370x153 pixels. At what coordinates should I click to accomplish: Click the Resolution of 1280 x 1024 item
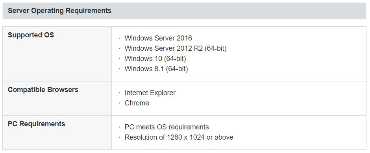coord(179,137)
